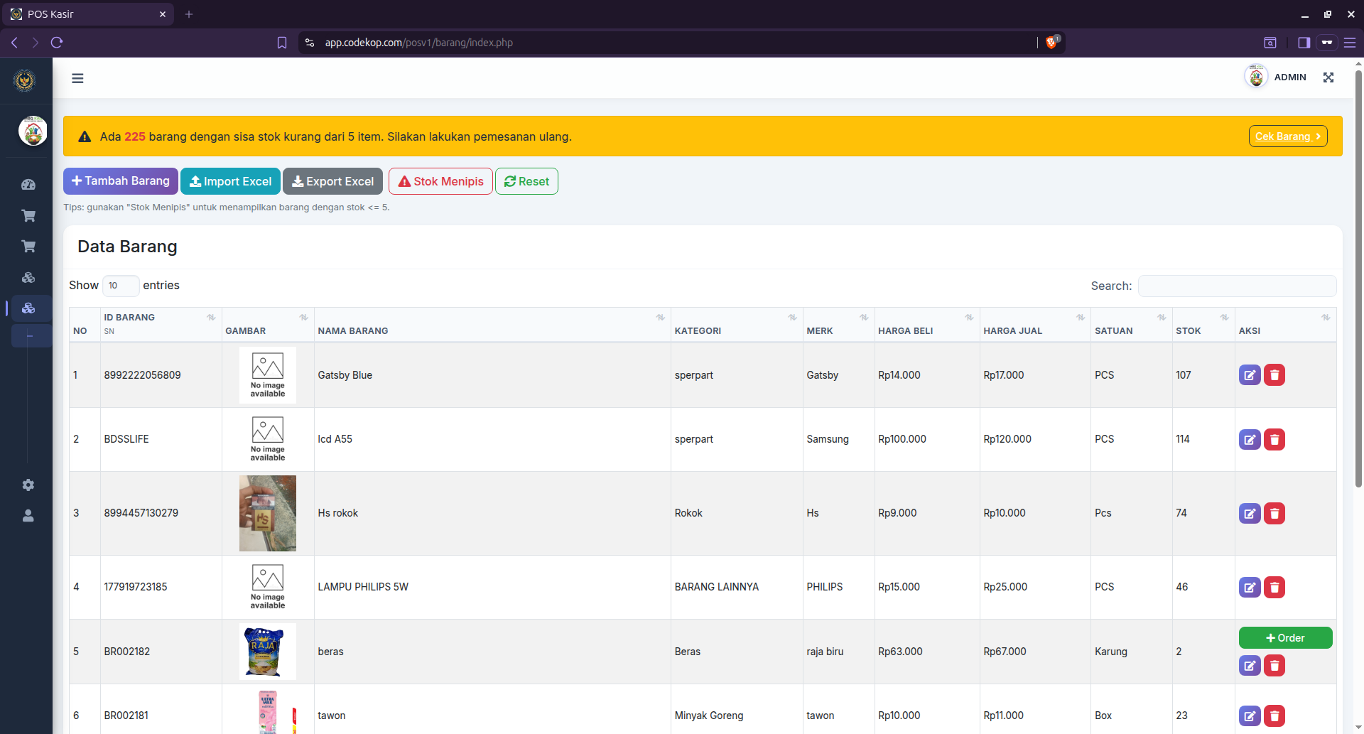Open the cubes icon above the active sidebar item
Screen dimensions: 1364x734
point(28,278)
